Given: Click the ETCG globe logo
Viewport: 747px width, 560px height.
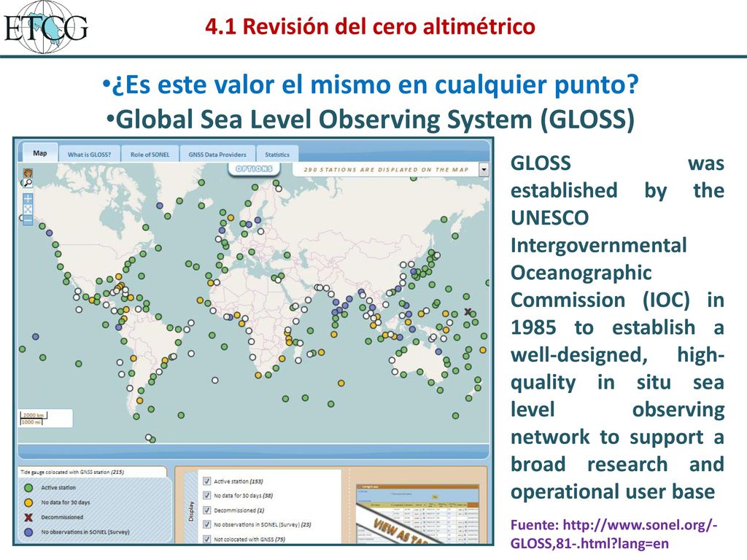Looking at the screenshot, I should tap(46, 27).
